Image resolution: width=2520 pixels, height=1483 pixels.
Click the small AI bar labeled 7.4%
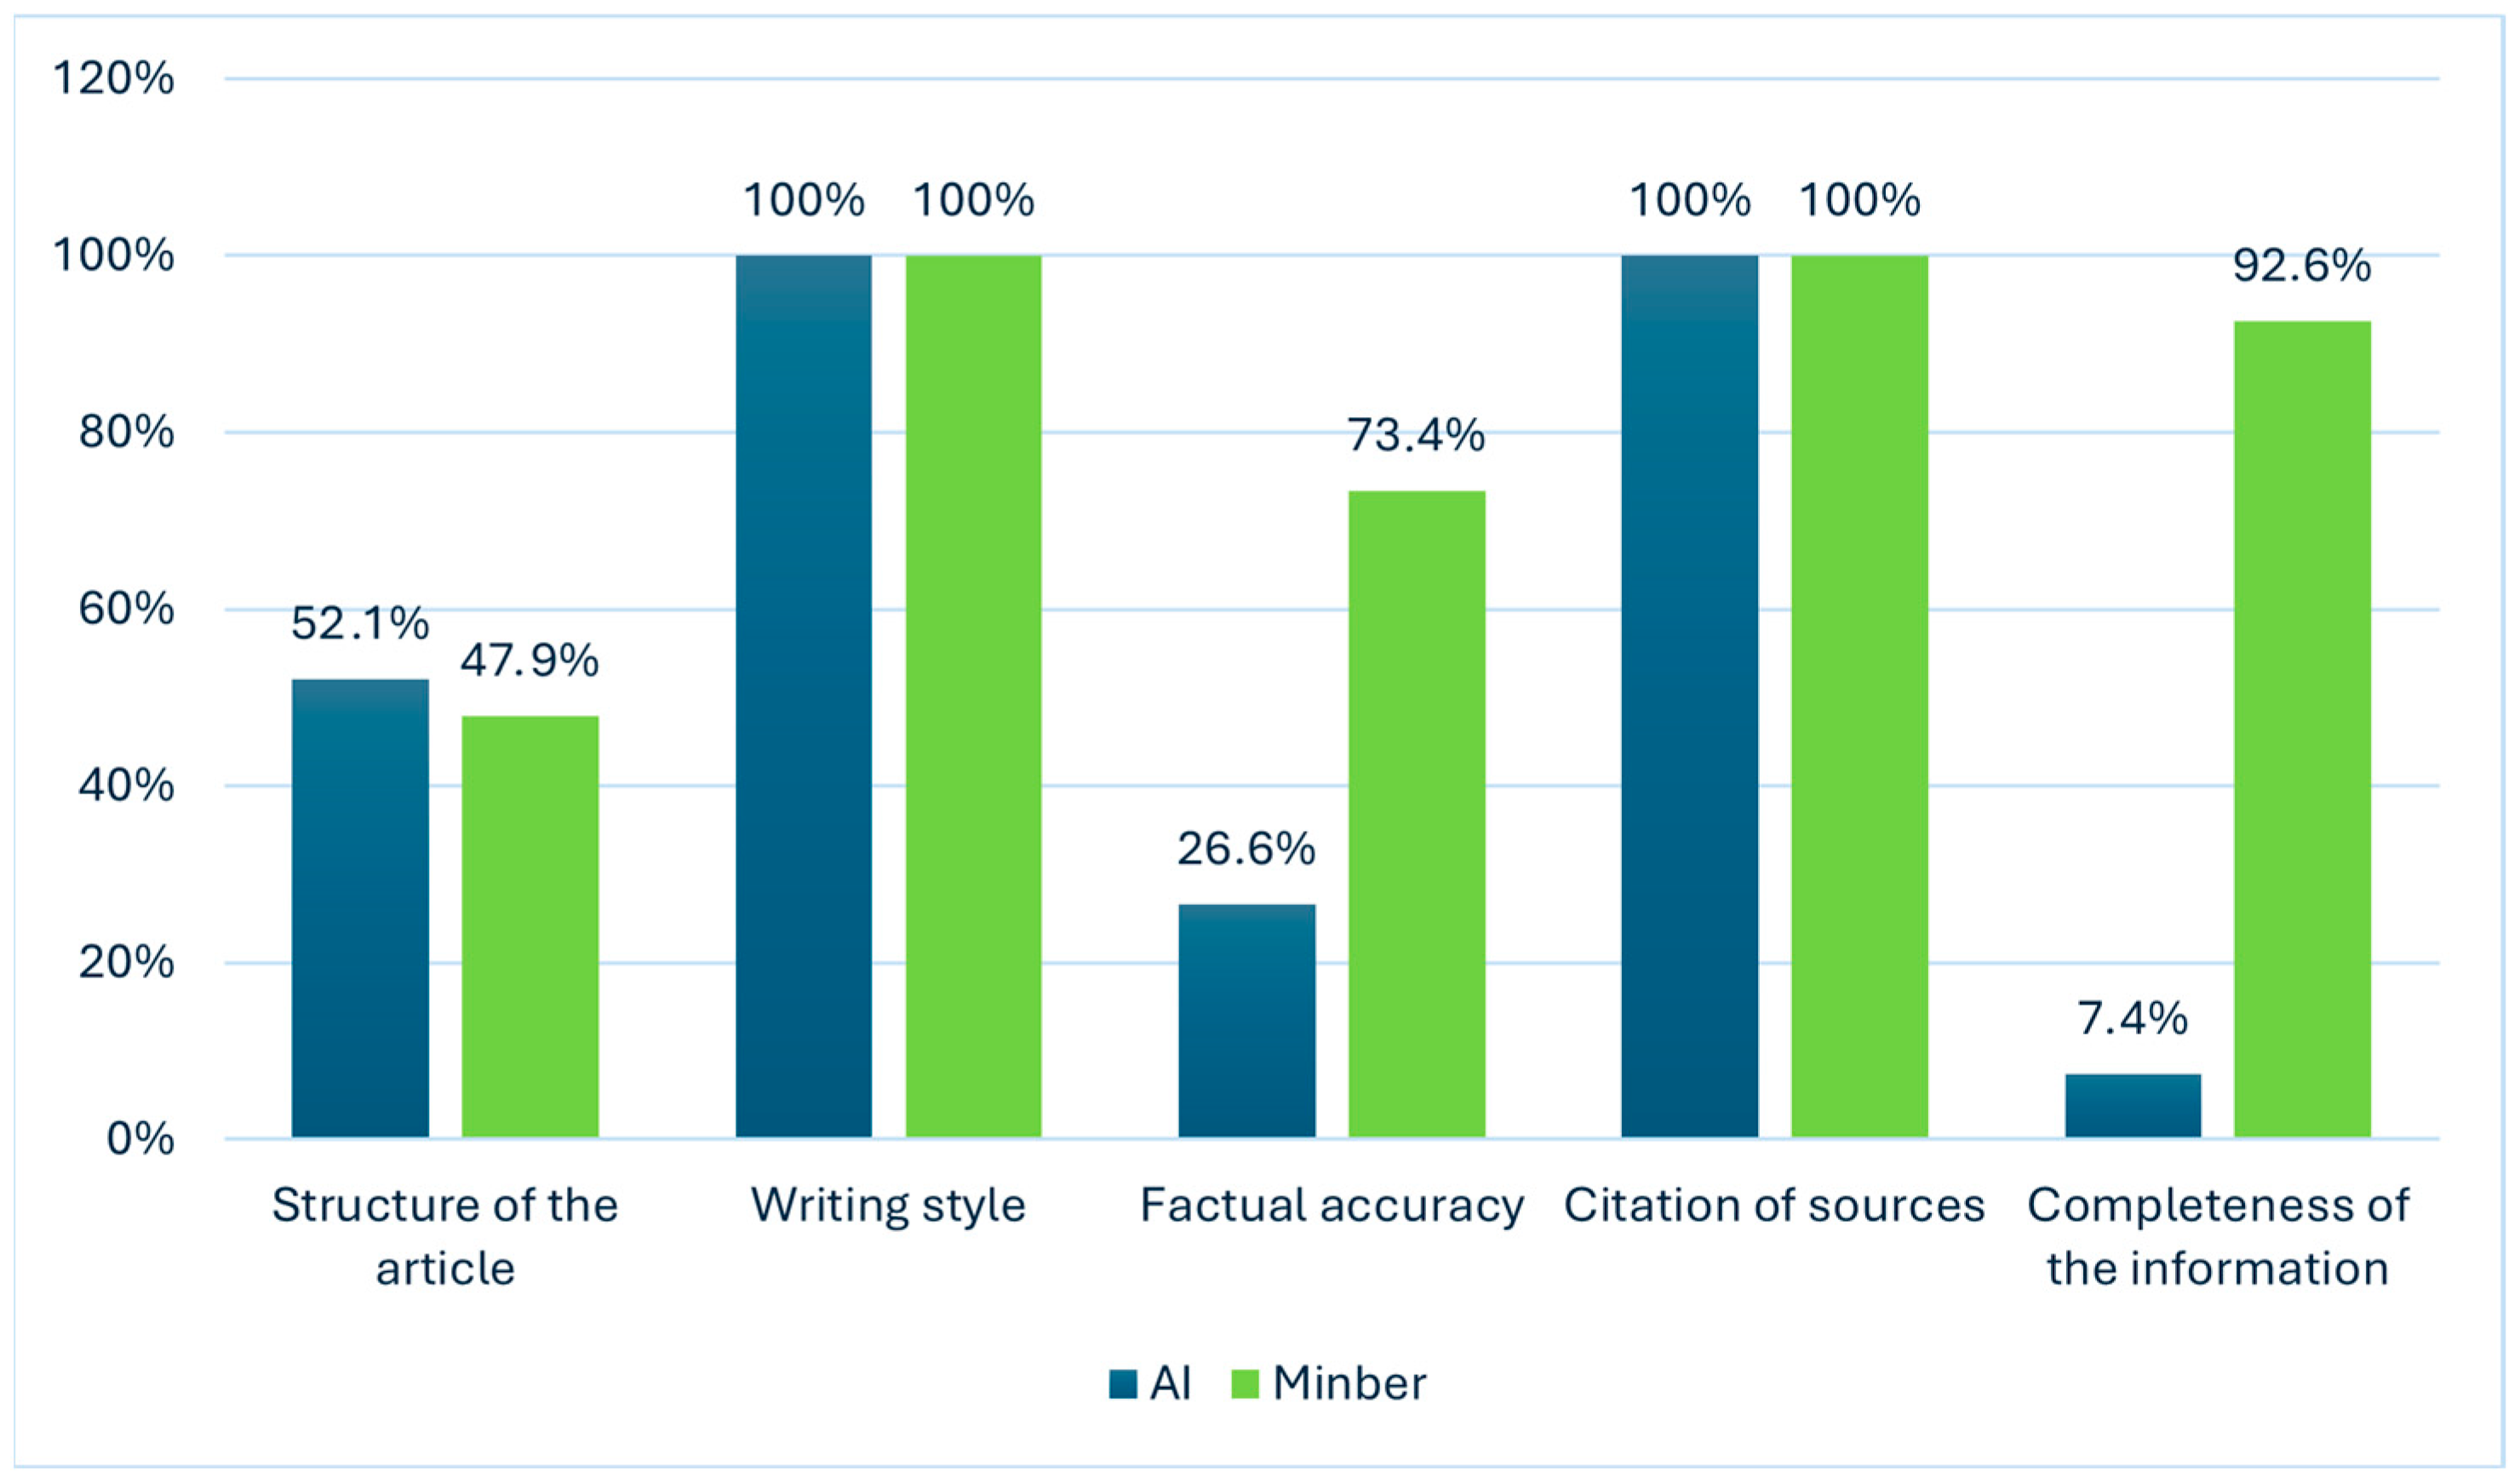pyautogui.click(x=2133, y=1105)
